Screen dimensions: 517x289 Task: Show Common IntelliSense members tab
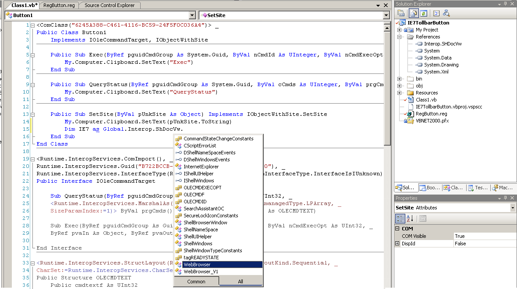(196, 282)
